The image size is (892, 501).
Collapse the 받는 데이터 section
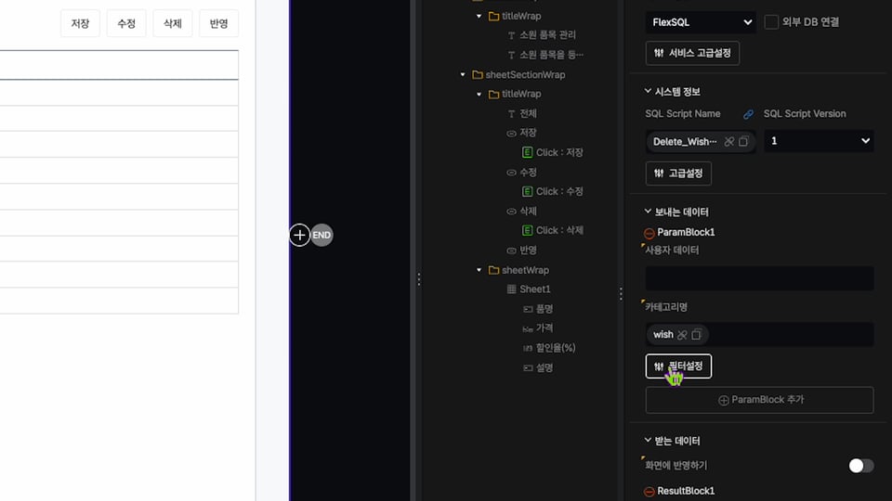(648, 440)
